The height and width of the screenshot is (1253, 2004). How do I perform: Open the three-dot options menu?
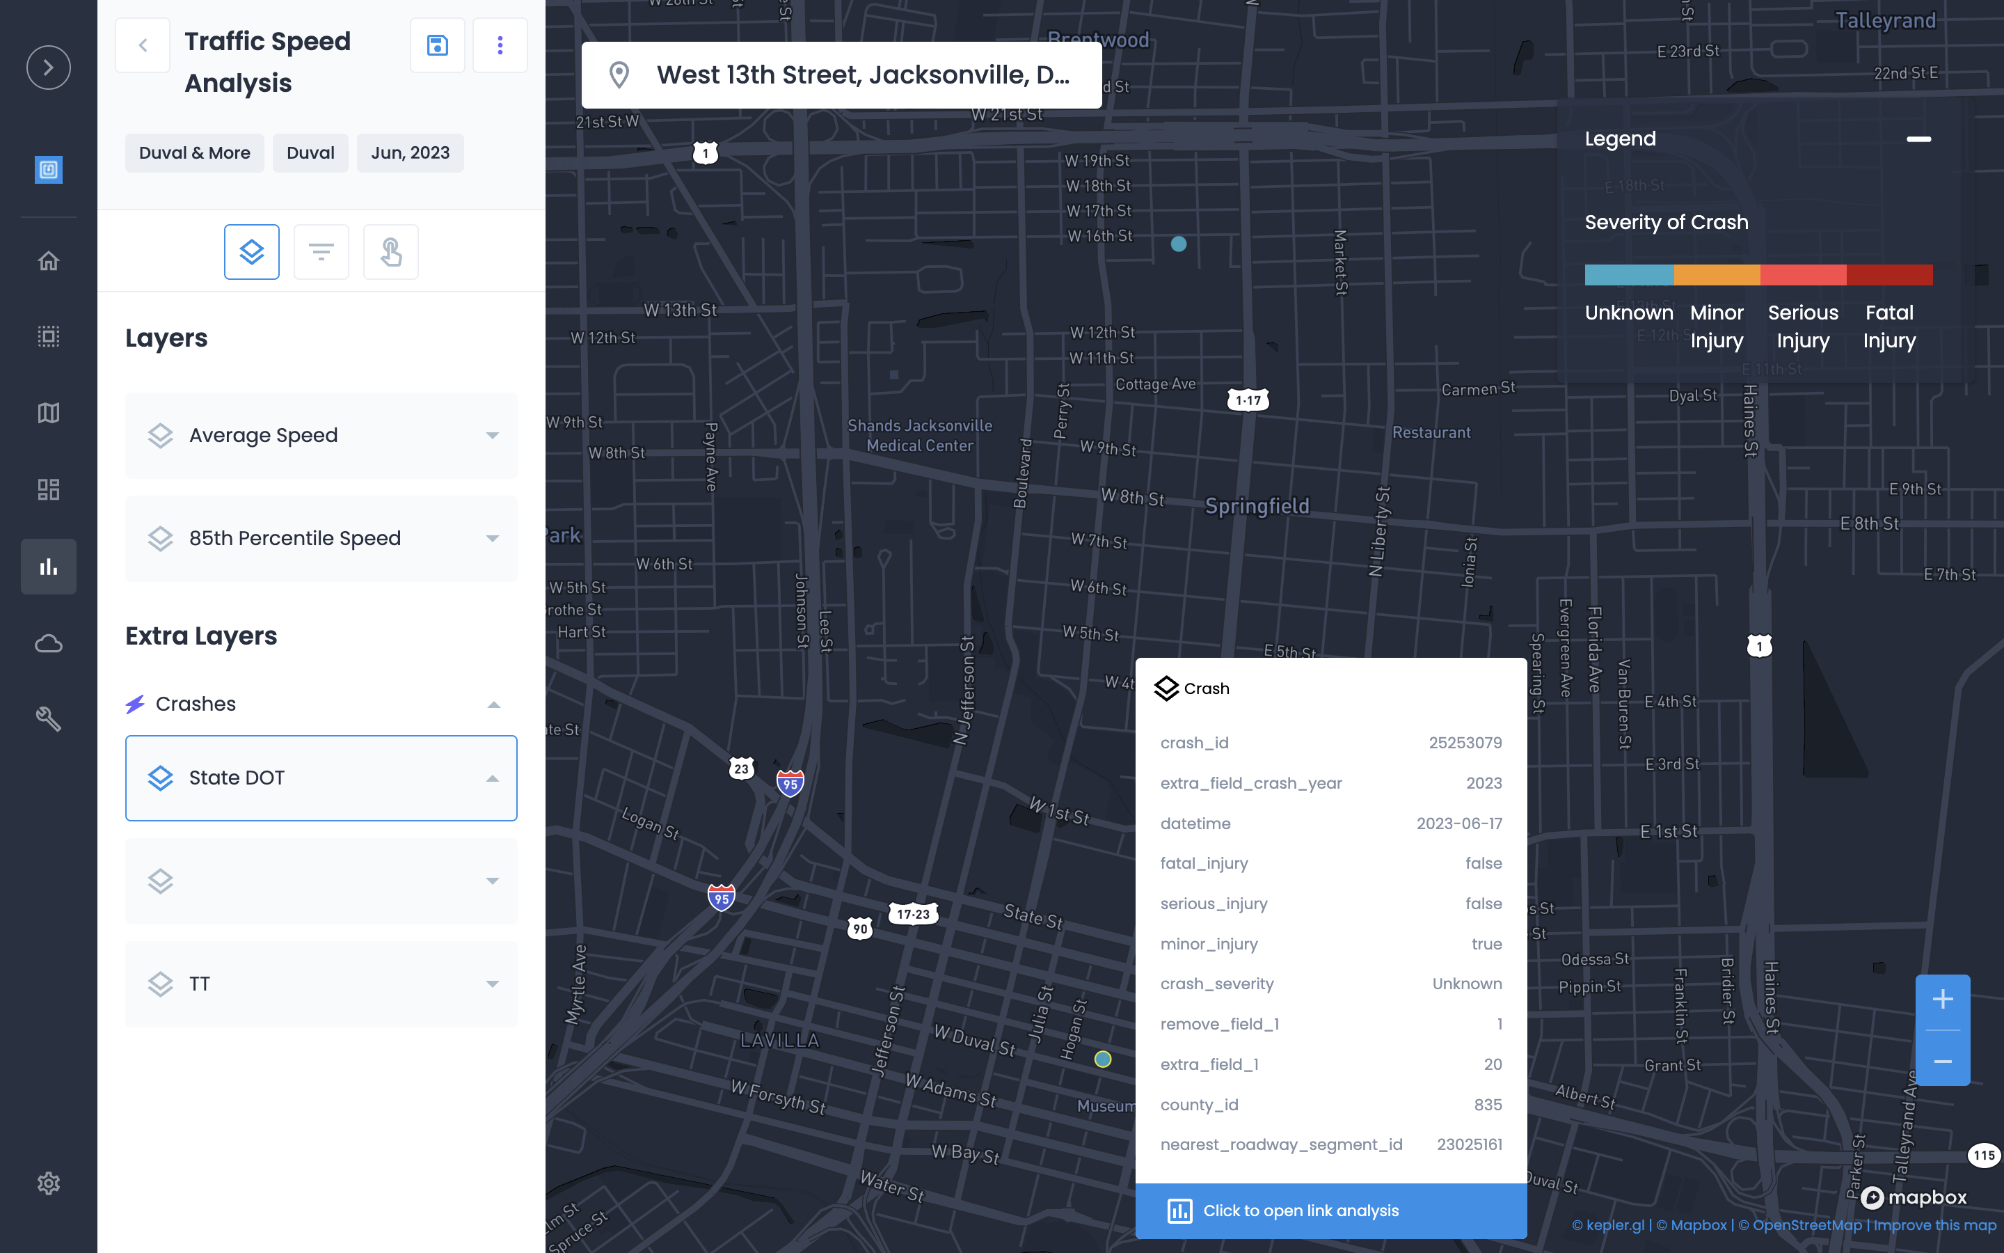[x=500, y=45]
